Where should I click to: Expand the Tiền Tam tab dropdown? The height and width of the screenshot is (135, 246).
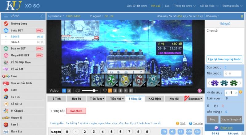coord(96,99)
